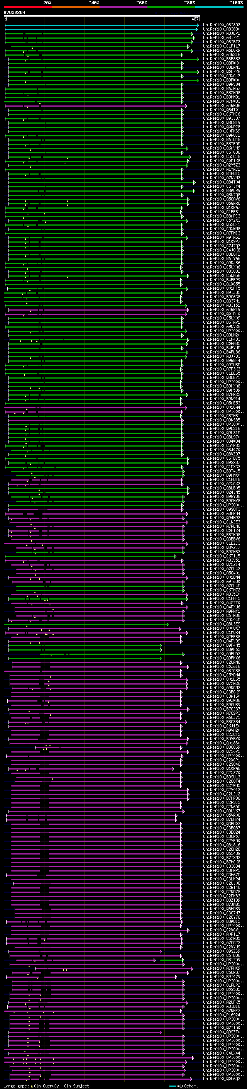Click the cyan ~100% identity legend bar

coord(219,7)
